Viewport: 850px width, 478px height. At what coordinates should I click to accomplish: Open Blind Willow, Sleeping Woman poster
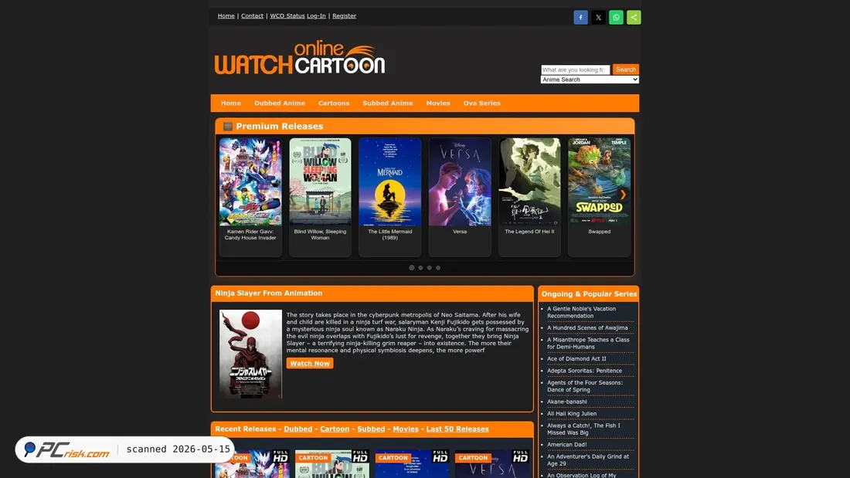[x=320, y=181]
